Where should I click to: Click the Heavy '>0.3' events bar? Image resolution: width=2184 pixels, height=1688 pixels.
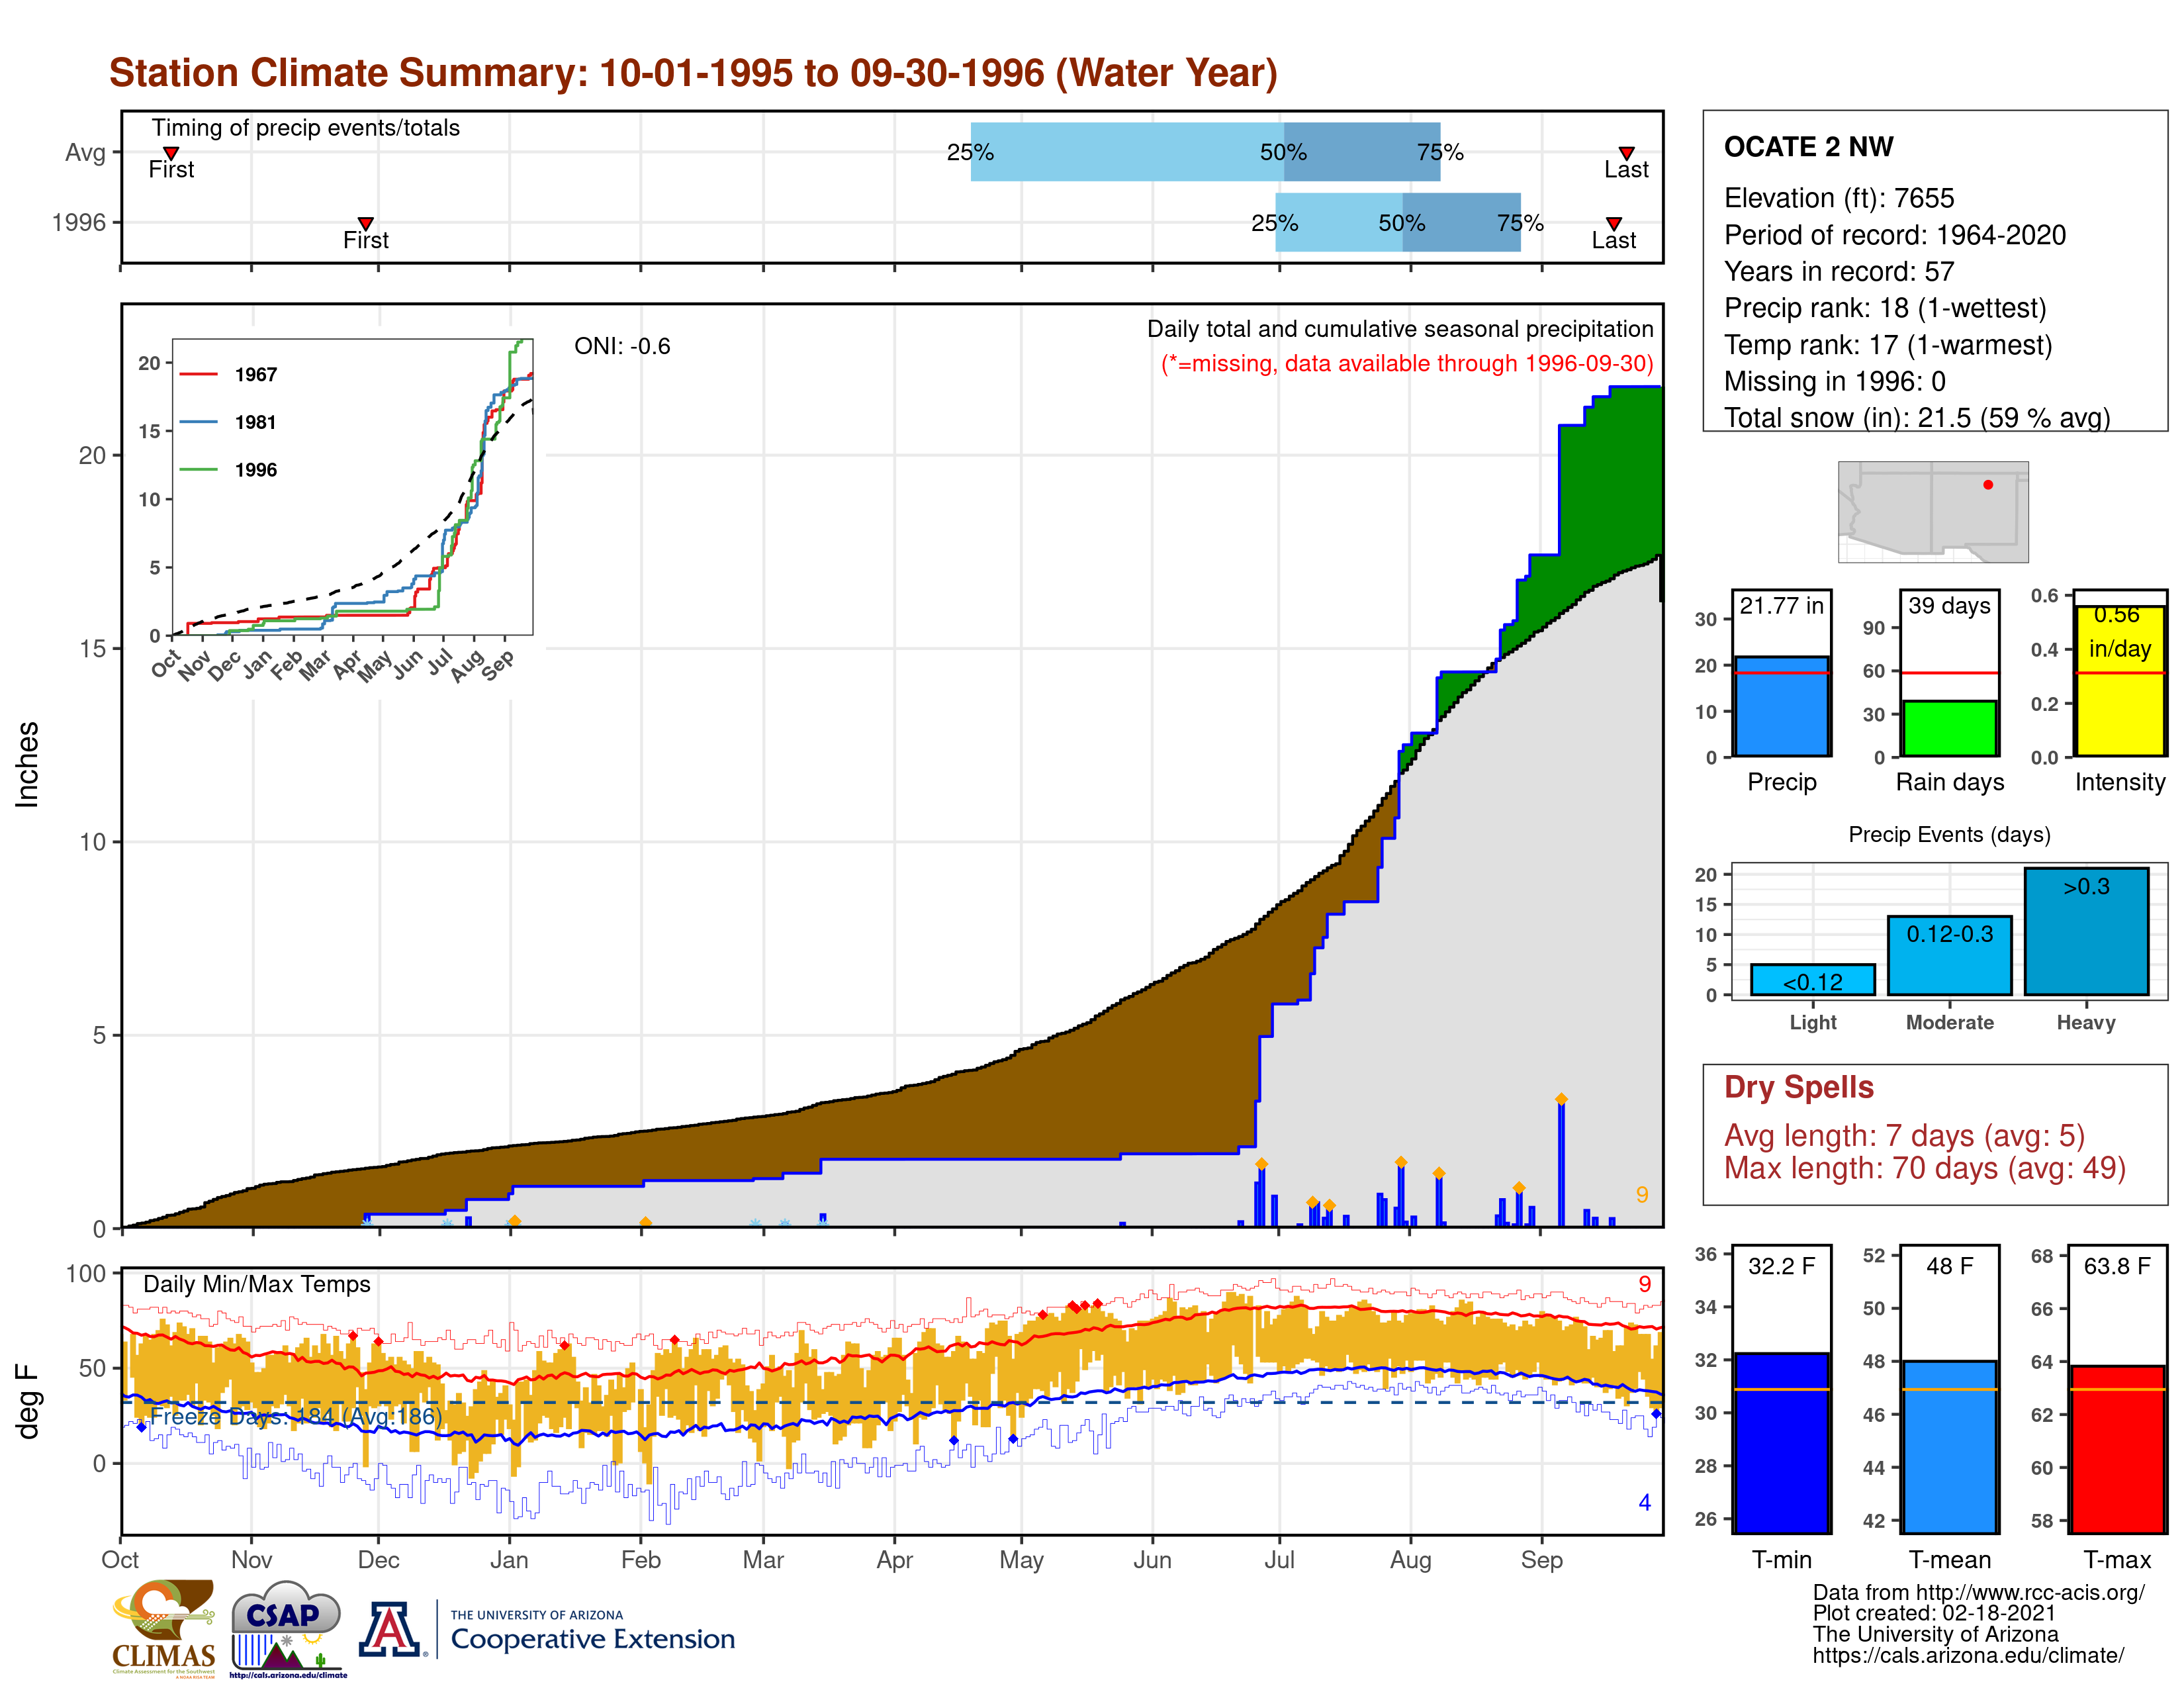(2086, 931)
